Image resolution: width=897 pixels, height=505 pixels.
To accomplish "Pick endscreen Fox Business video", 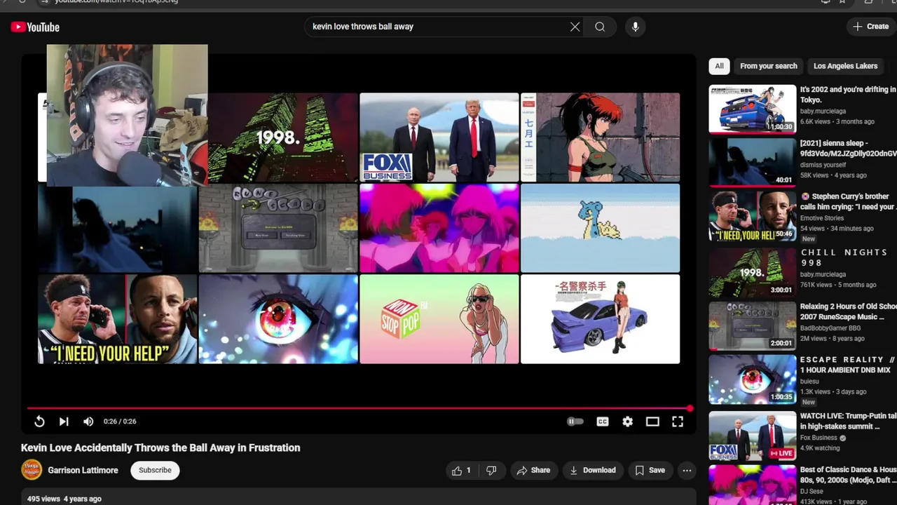I will pyautogui.click(x=439, y=137).
